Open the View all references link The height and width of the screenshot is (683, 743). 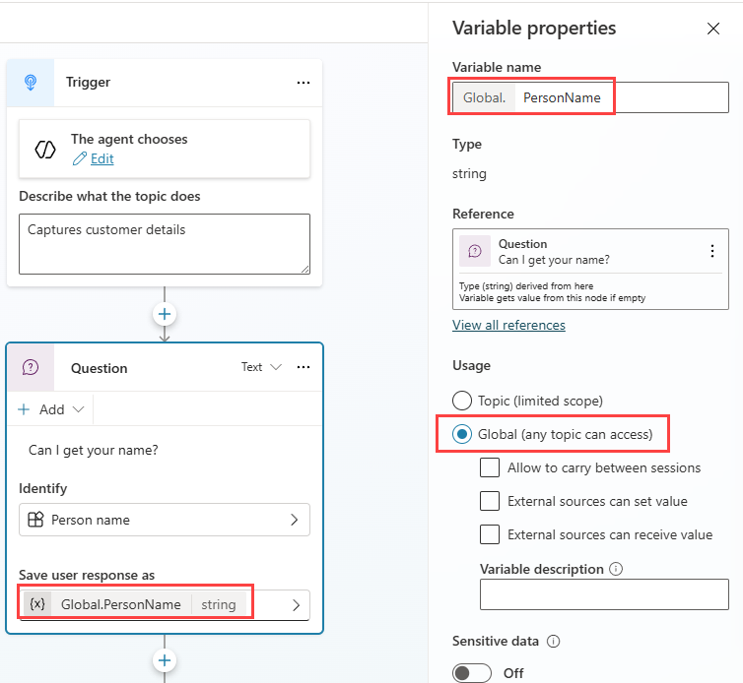click(508, 325)
